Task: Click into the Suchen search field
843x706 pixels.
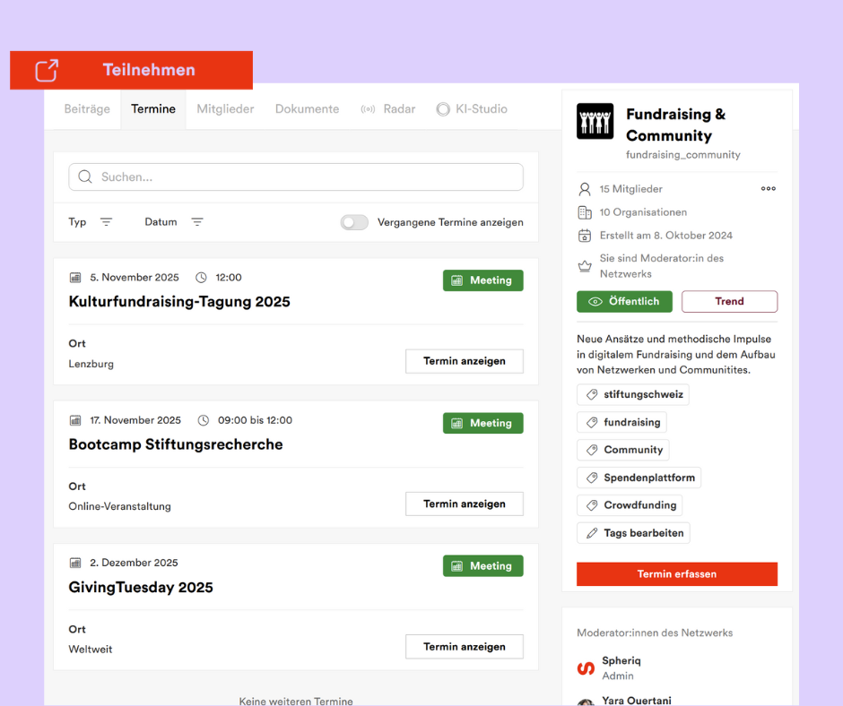Action: [305, 177]
